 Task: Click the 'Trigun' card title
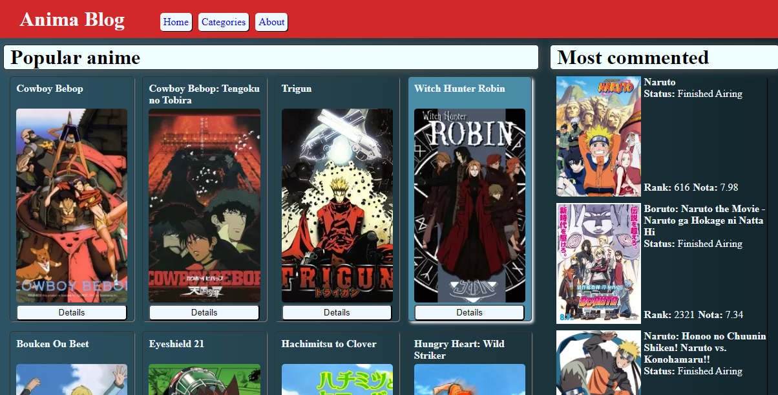point(297,89)
